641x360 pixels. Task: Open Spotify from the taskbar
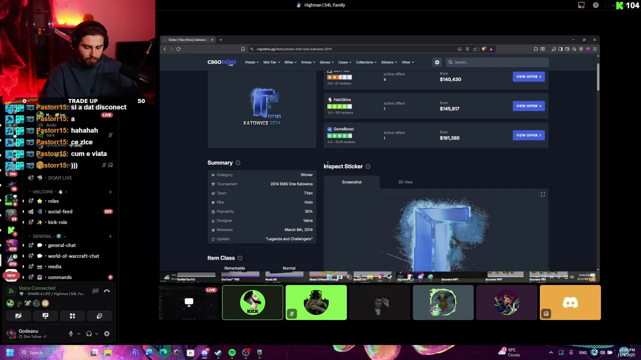click(232, 352)
